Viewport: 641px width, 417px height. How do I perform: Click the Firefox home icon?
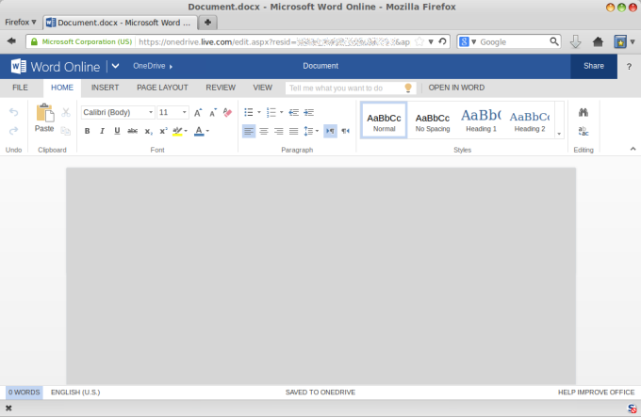pyautogui.click(x=598, y=41)
